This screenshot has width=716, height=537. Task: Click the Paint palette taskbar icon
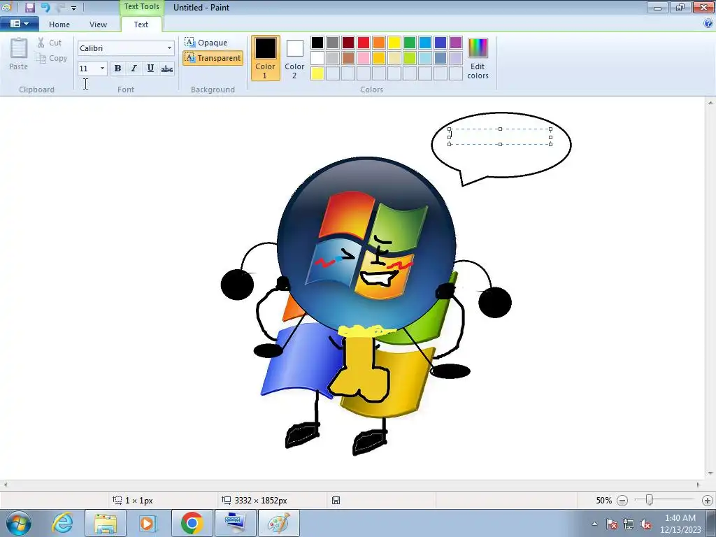click(278, 523)
